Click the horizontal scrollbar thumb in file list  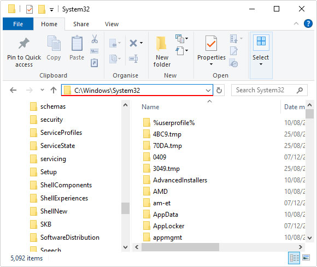click(x=180, y=247)
